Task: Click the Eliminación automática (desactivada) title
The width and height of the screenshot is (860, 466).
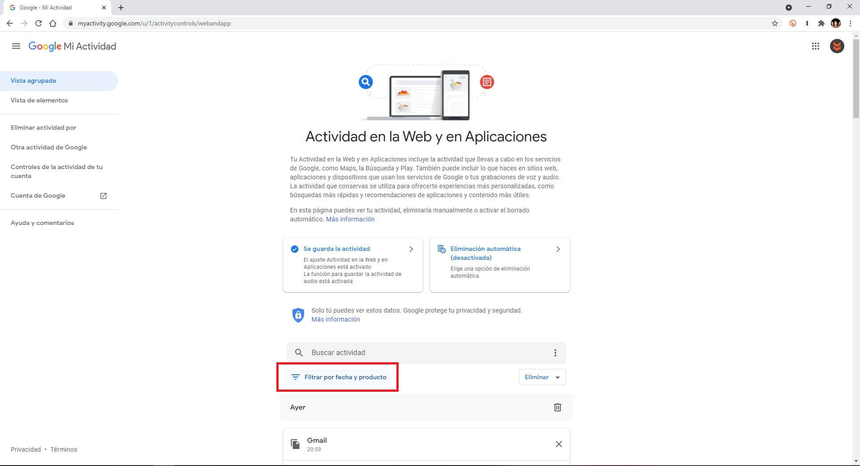Action: click(x=486, y=253)
